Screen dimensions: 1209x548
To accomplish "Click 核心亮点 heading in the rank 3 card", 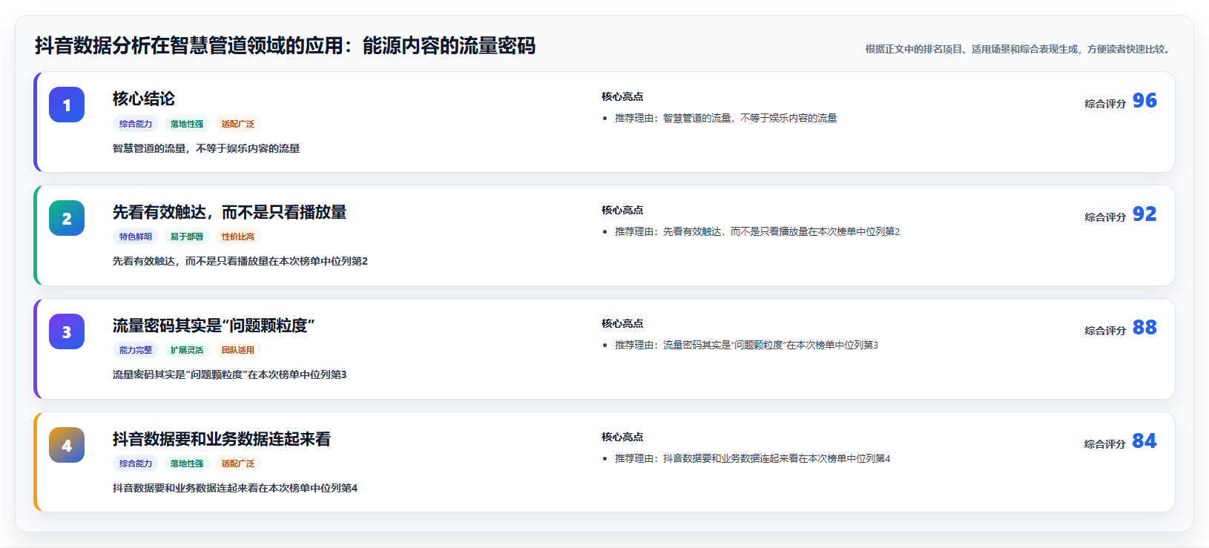I will pos(622,323).
